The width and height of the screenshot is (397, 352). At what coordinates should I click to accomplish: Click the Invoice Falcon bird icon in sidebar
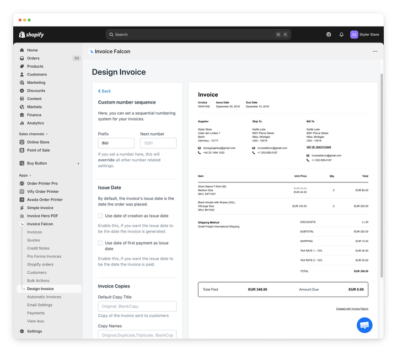(22, 224)
